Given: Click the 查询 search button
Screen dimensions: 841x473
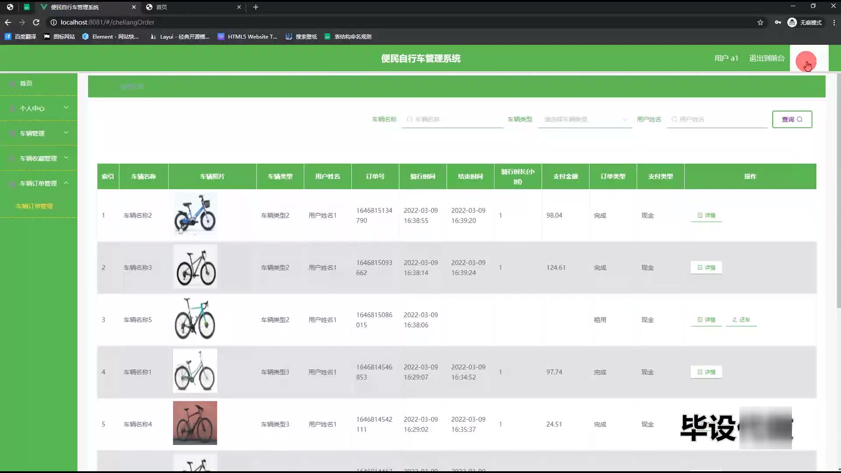Looking at the screenshot, I should tap(792, 119).
